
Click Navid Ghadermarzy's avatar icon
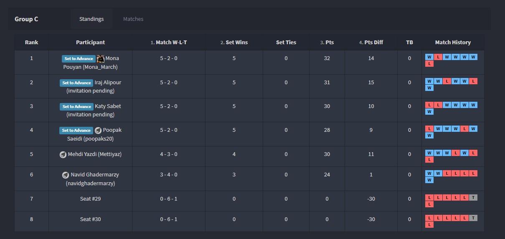[66, 175]
